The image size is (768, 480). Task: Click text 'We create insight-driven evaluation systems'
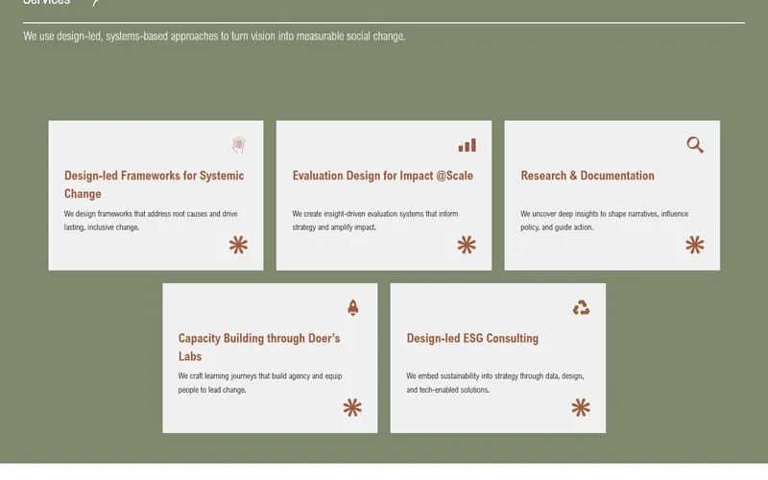358,214
